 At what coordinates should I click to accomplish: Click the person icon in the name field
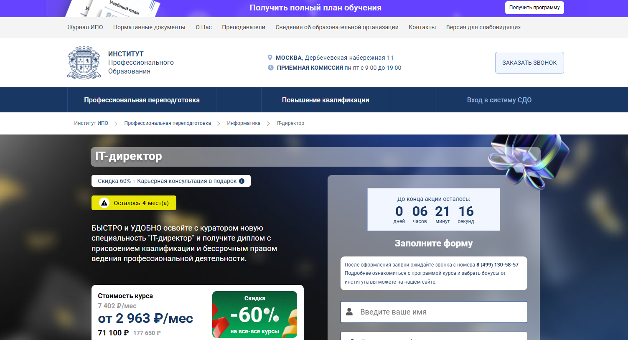(x=349, y=312)
